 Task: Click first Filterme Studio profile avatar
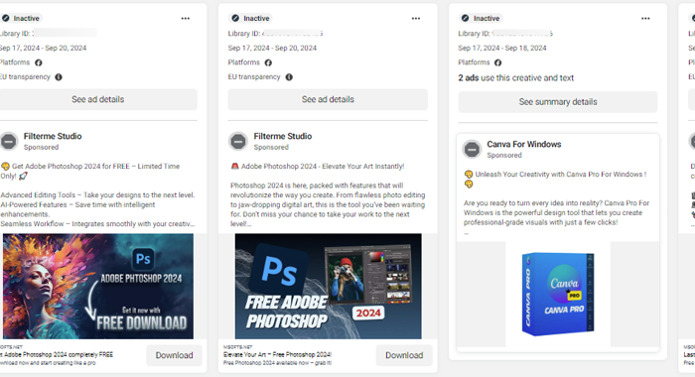(x=8, y=141)
